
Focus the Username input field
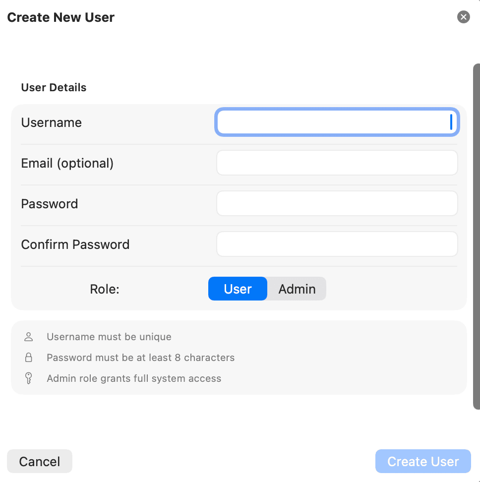(337, 122)
